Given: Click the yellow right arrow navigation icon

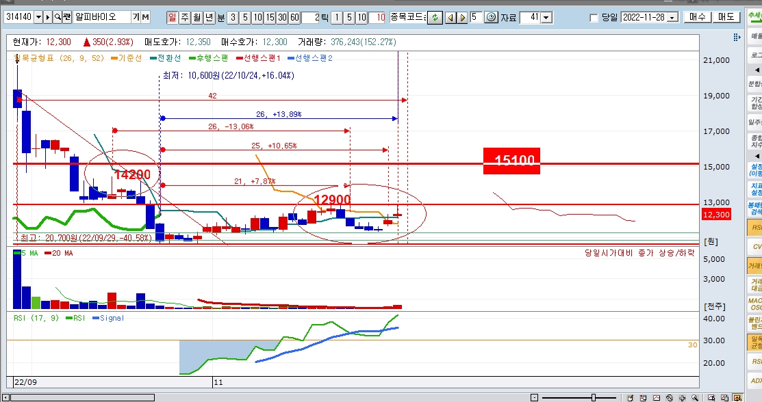Looking at the screenshot, I should (462, 17).
